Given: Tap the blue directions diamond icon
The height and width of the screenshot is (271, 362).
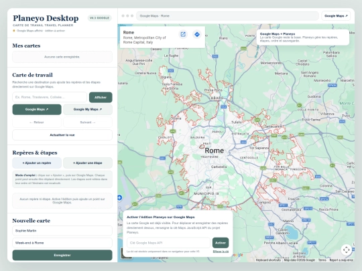Looking at the screenshot, I should [197, 35].
